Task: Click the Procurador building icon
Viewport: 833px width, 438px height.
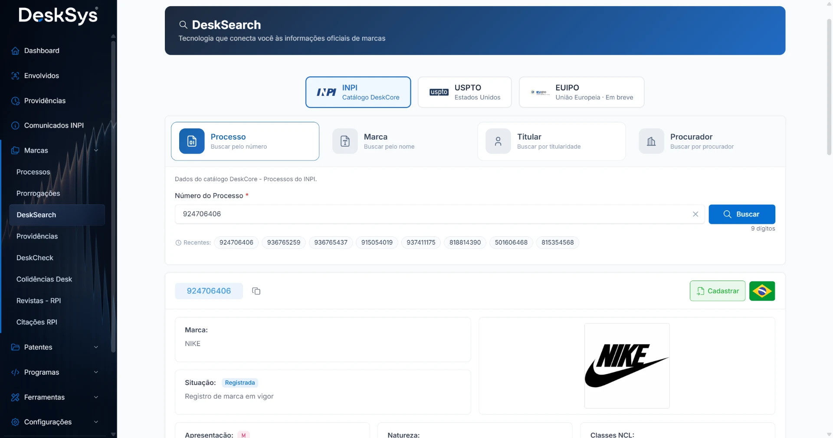Action: click(x=651, y=141)
